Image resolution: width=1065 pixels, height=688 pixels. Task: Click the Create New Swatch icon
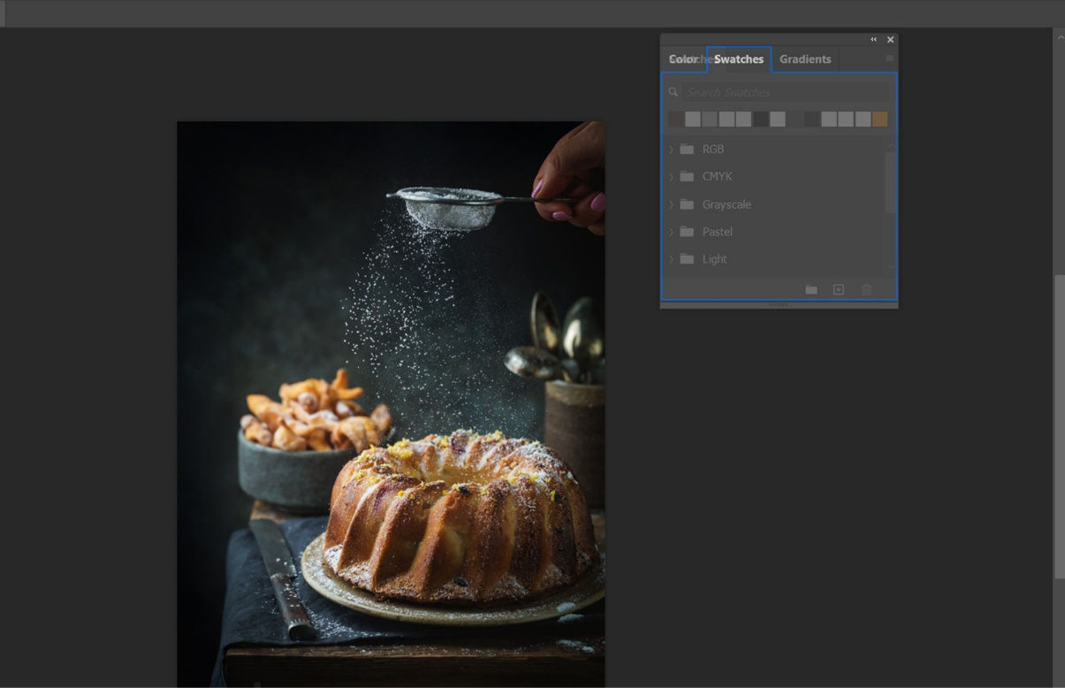(838, 289)
